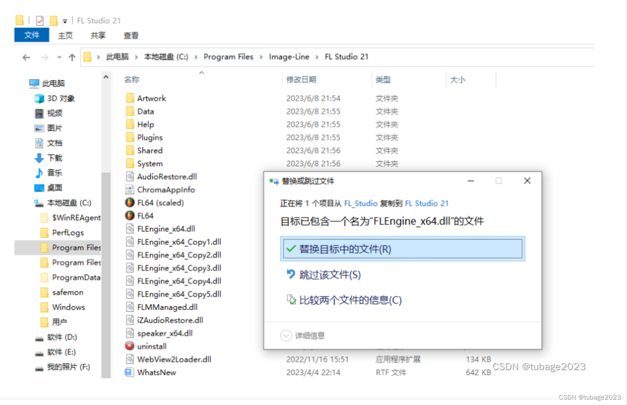Open the Data folder icon
Viewport: 627px width, 405px height.
tap(130, 112)
